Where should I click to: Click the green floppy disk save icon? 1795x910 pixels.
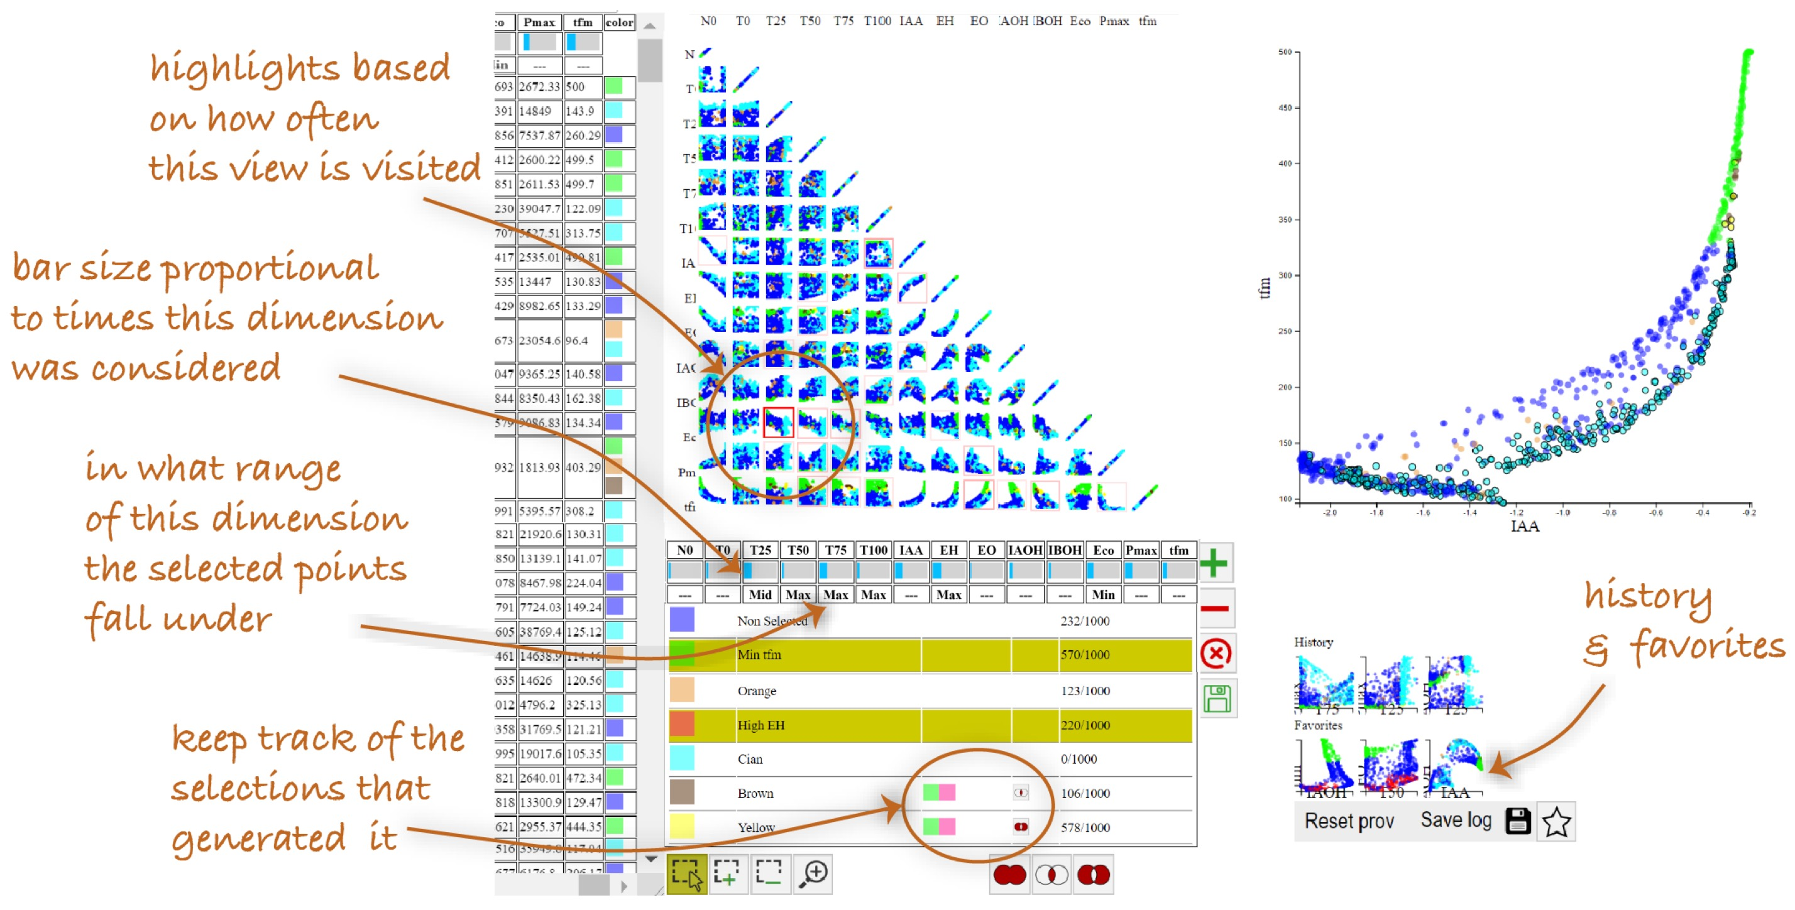click(x=1217, y=699)
